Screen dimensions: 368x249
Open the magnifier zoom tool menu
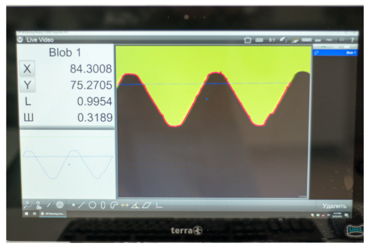point(27,205)
